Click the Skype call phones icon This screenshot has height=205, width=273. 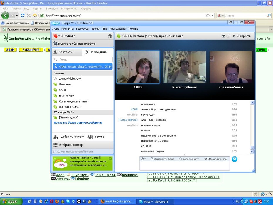click(55, 43)
